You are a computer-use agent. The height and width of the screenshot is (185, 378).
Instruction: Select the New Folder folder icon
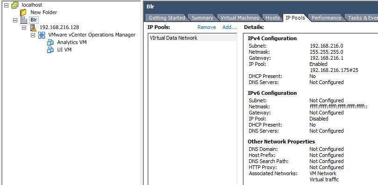coord(23,12)
